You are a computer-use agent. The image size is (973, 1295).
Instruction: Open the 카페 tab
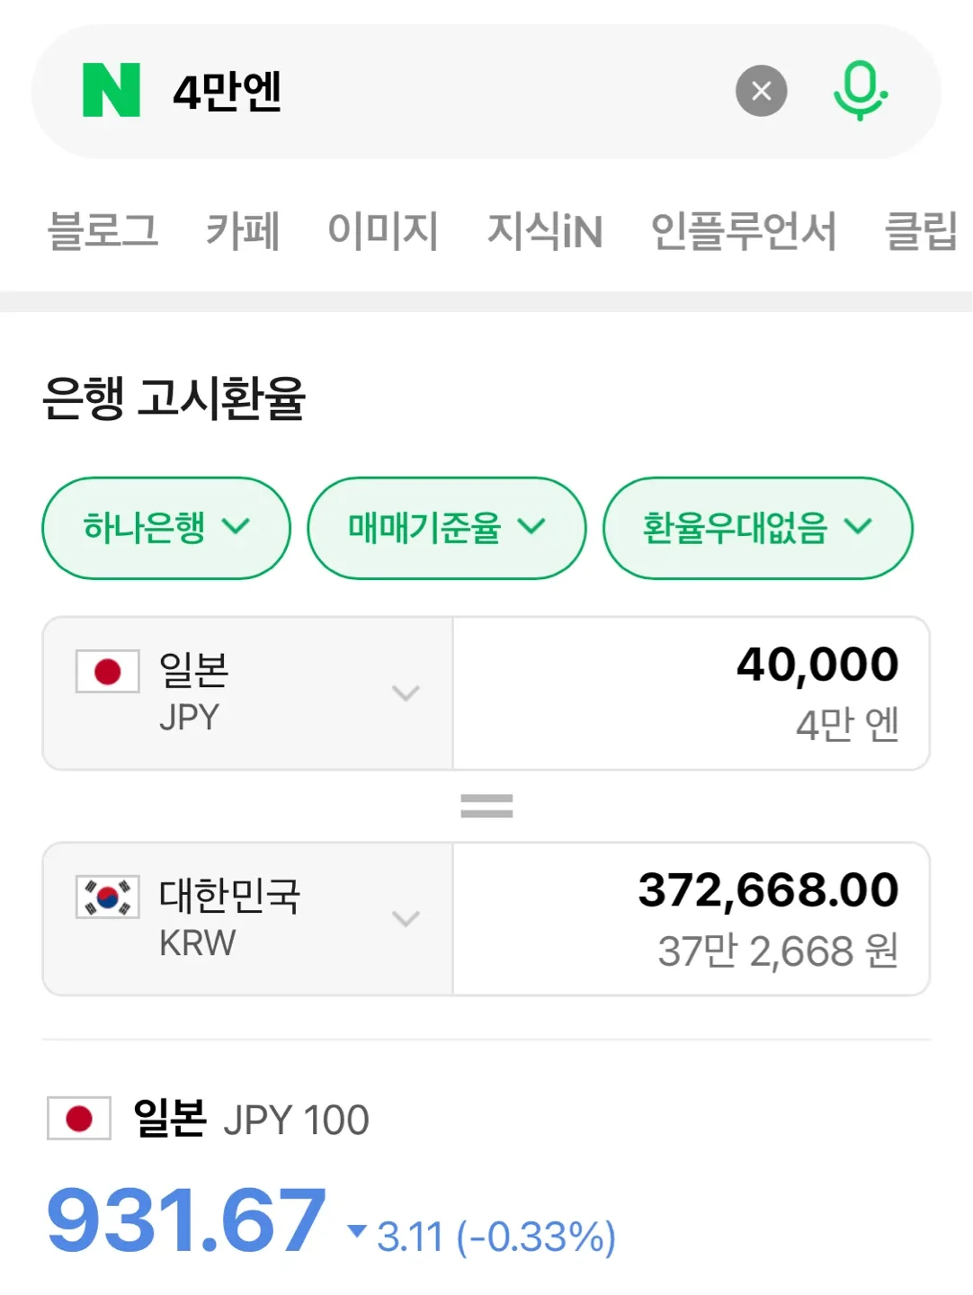point(243,230)
